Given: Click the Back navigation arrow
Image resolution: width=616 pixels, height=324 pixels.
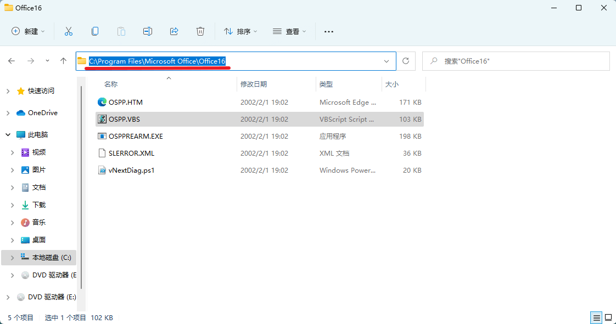Looking at the screenshot, I should coord(12,61).
